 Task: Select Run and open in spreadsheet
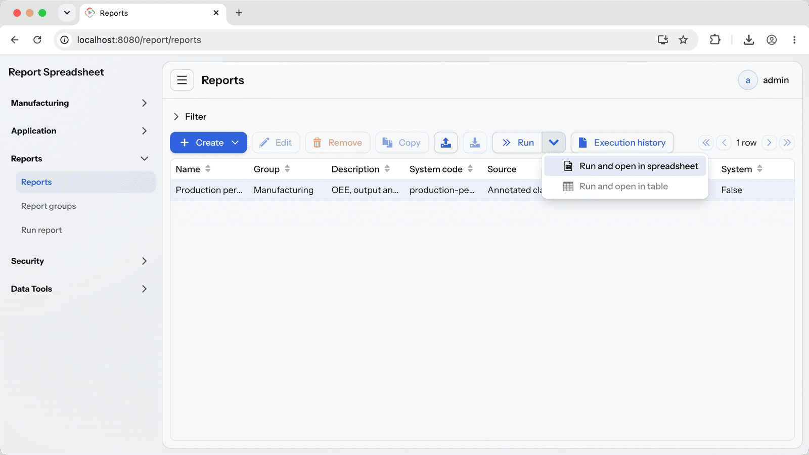click(x=625, y=166)
